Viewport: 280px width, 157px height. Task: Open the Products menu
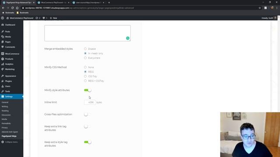(9, 59)
